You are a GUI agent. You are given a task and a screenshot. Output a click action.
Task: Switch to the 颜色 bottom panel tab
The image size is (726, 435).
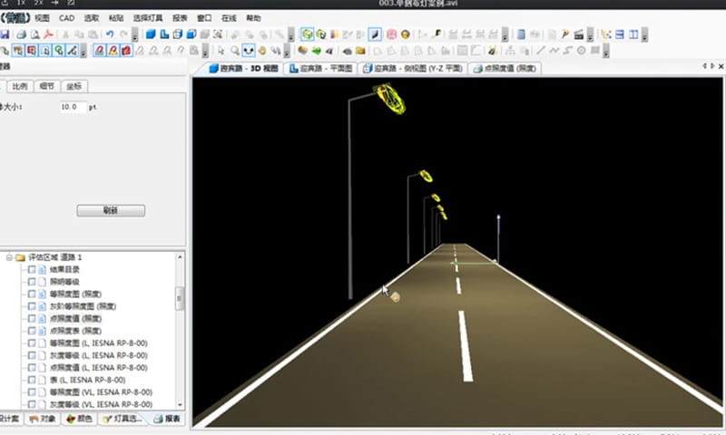coord(79,419)
